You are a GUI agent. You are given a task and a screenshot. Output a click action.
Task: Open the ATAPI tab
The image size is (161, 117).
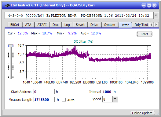42,25
